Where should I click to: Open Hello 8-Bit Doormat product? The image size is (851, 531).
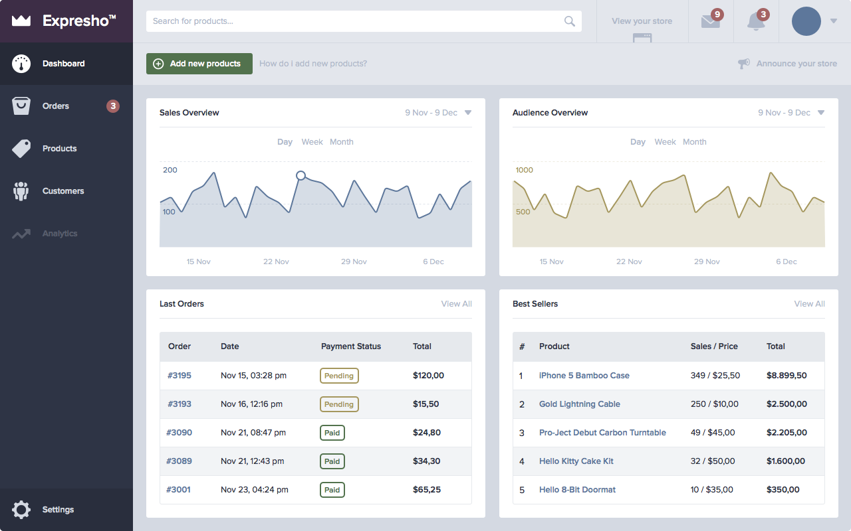[x=578, y=490]
